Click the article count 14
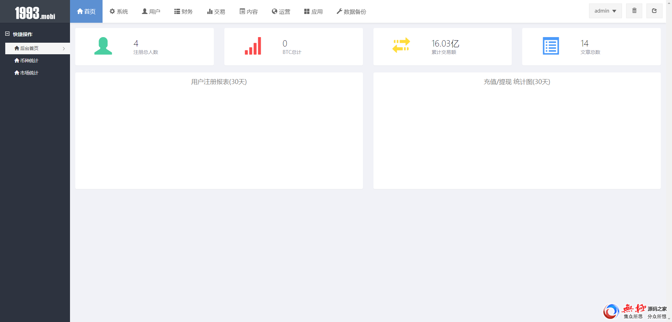 click(584, 43)
